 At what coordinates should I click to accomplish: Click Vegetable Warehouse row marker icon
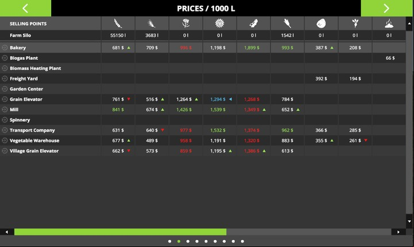[5, 140]
